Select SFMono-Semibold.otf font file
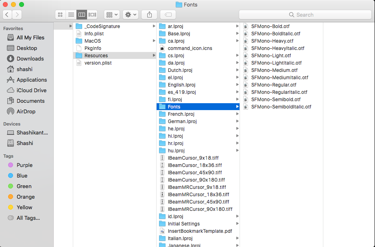 tap(281, 100)
